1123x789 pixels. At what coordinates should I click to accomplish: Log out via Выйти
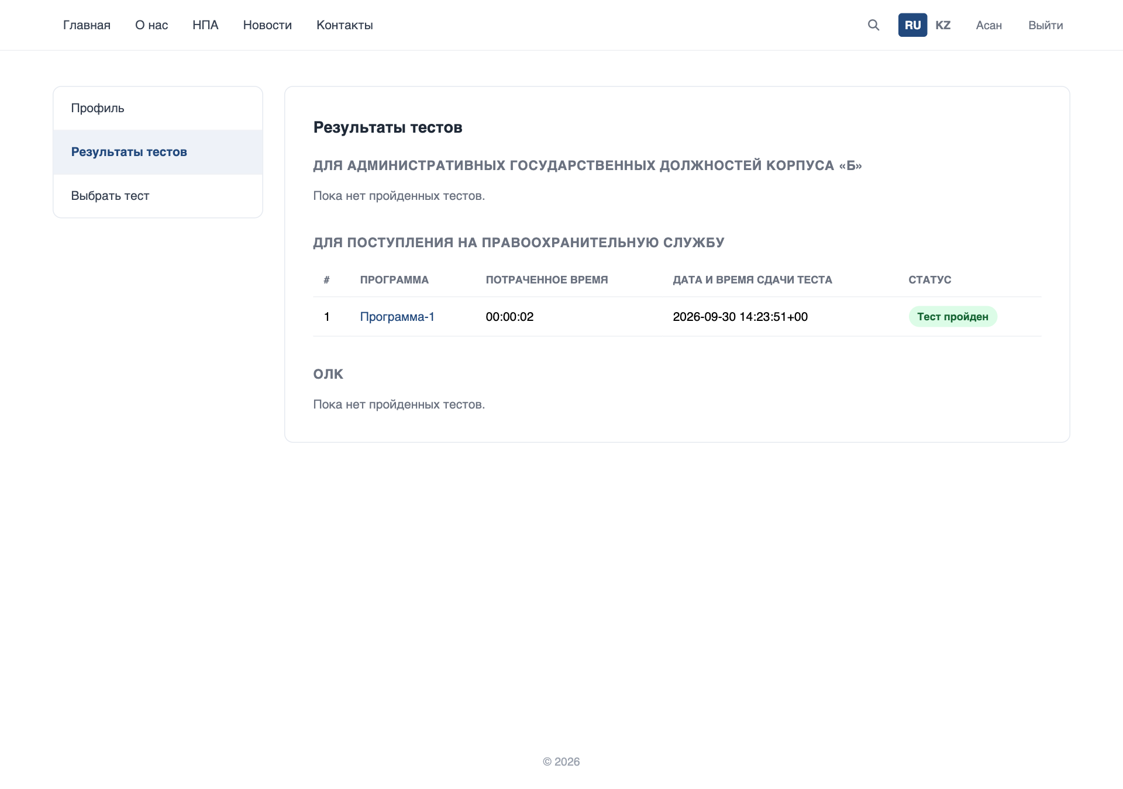tap(1045, 25)
